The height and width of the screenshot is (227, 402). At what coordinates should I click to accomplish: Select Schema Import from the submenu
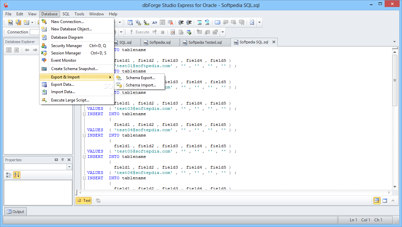[x=141, y=85]
